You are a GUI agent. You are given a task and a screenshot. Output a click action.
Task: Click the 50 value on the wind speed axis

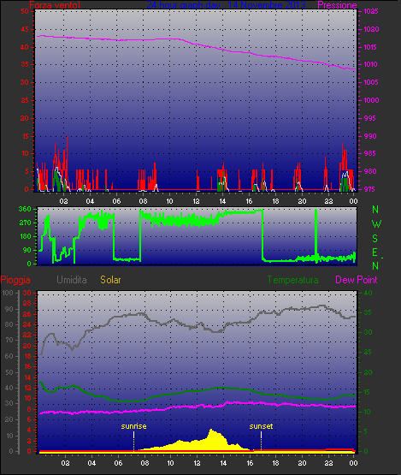pos(25,11)
